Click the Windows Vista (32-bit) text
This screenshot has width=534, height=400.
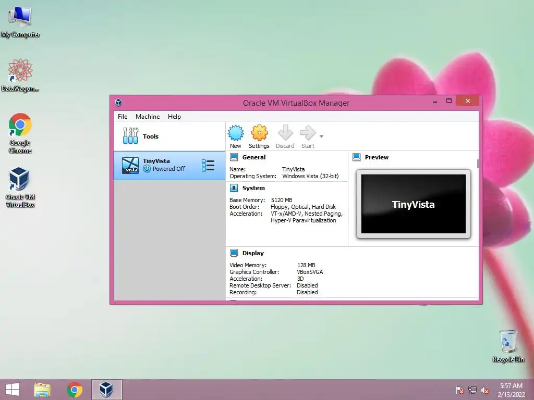point(310,176)
